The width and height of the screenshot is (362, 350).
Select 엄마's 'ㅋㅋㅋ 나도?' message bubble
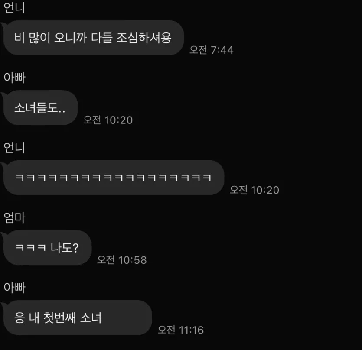pos(47,248)
